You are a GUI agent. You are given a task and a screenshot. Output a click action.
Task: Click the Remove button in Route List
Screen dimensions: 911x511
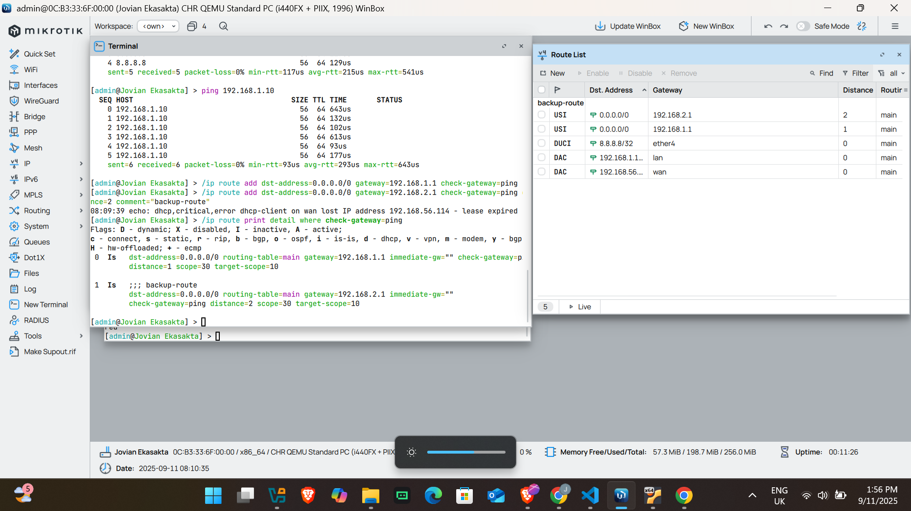point(679,73)
